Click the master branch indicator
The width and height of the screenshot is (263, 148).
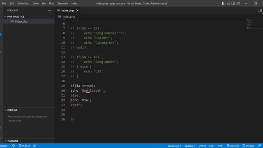[4, 146]
